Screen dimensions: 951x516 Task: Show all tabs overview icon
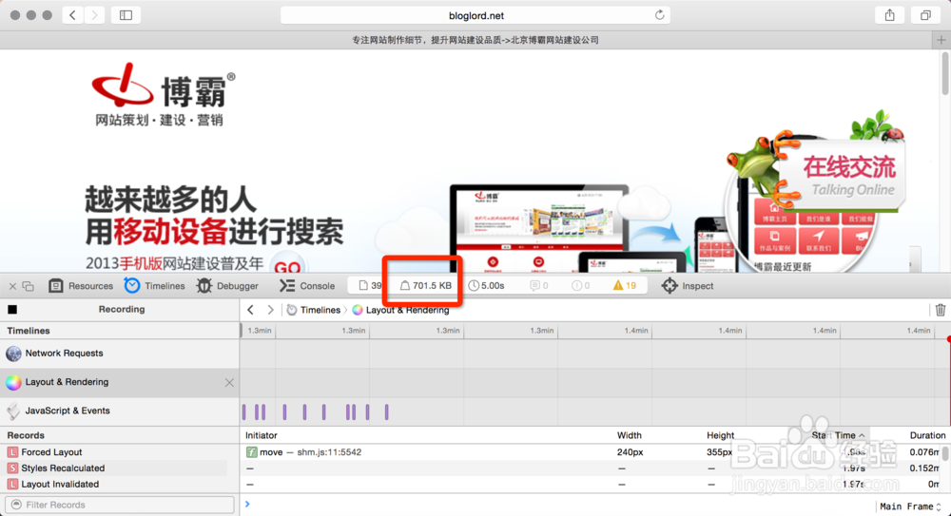925,15
